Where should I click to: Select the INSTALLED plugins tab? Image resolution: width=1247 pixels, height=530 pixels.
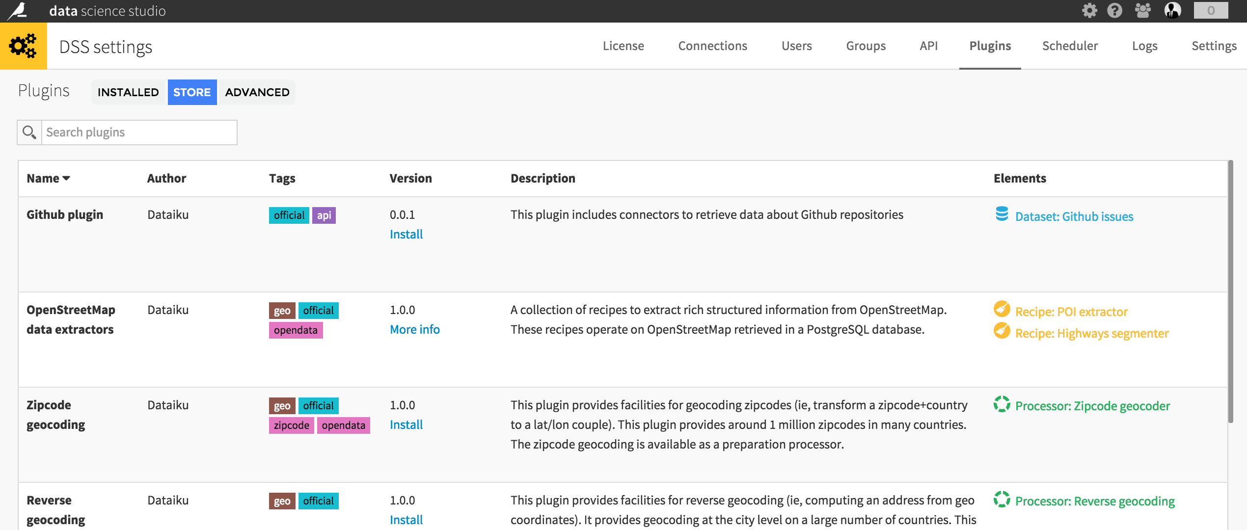(127, 91)
